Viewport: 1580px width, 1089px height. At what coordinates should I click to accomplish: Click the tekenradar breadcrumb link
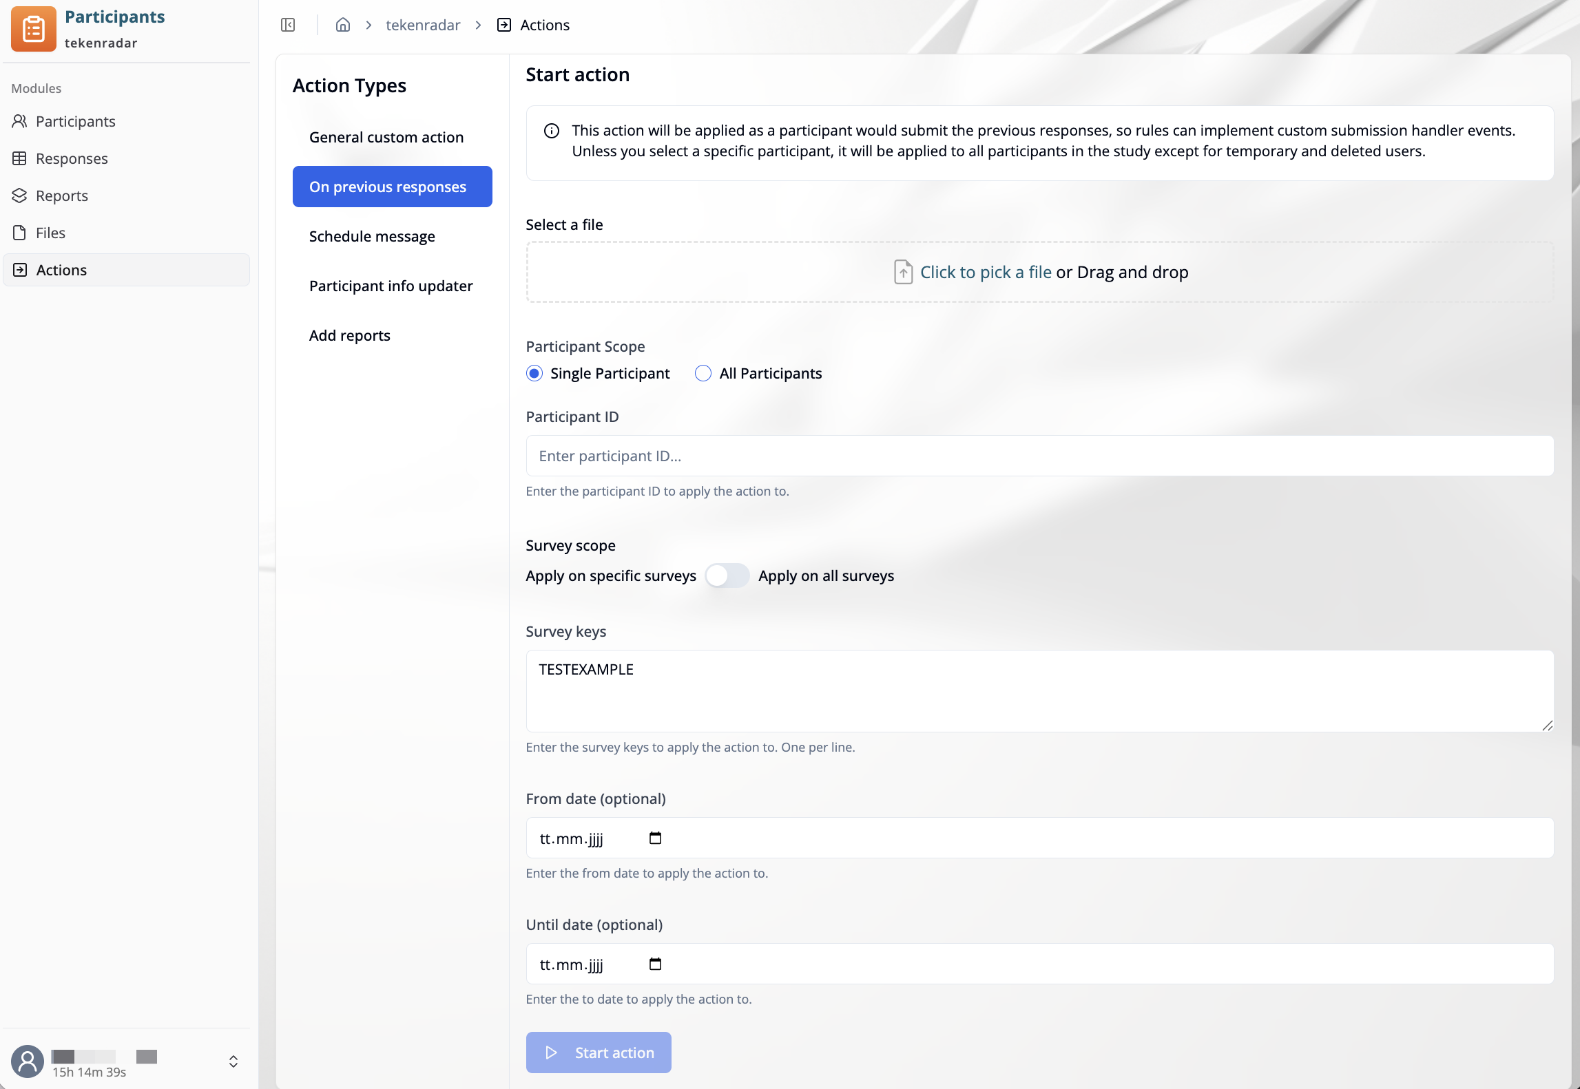click(422, 25)
